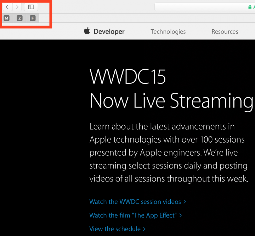Image resolution: width=255 pixels, height=236 pixels.
Task: Open Watch the WWDC session videos link
Action: point(137,202)
